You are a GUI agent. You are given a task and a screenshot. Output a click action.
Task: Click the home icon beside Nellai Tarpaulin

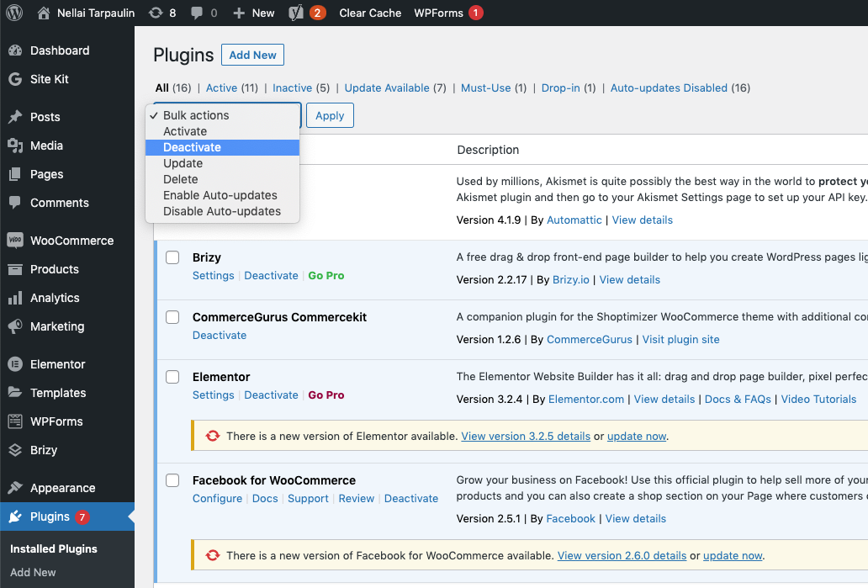[x=43, y=13]
